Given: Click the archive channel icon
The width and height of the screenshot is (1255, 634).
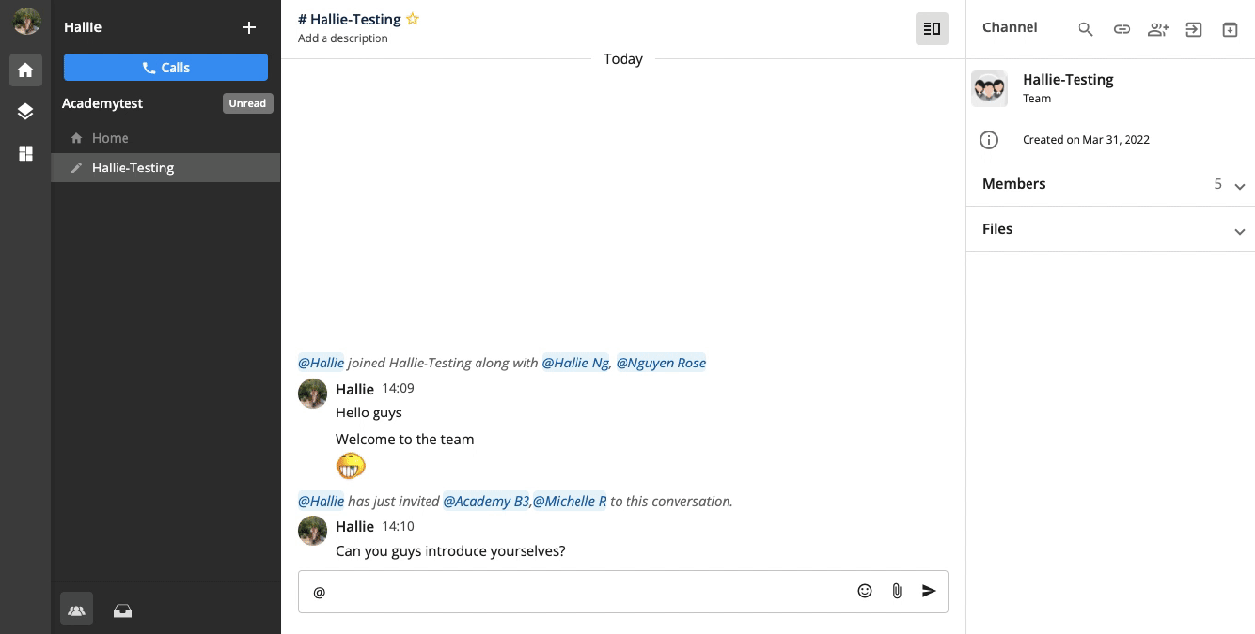Looking at the screenshot, I should click(x=1230, y=29).
